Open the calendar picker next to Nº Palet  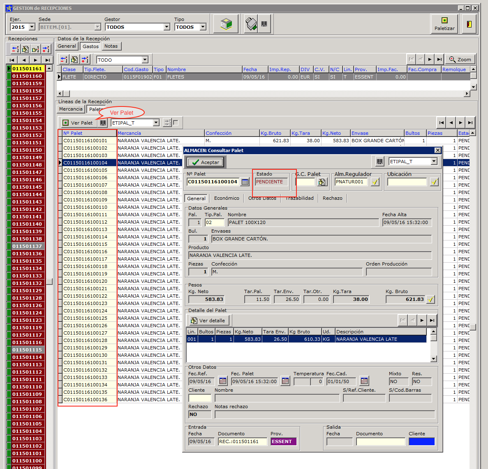coord(245,182)
